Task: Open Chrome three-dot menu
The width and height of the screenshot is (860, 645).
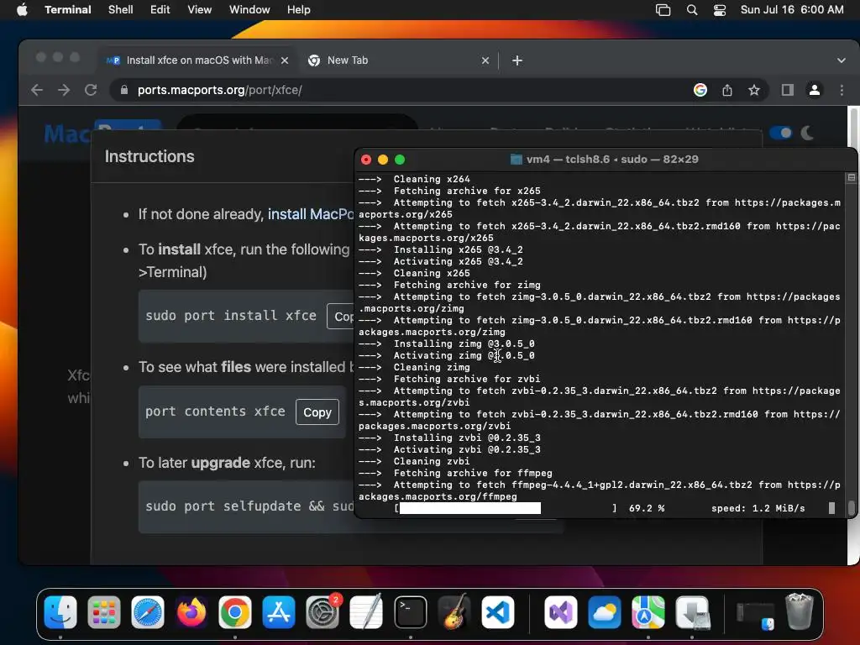Action: tap(842, 90)
